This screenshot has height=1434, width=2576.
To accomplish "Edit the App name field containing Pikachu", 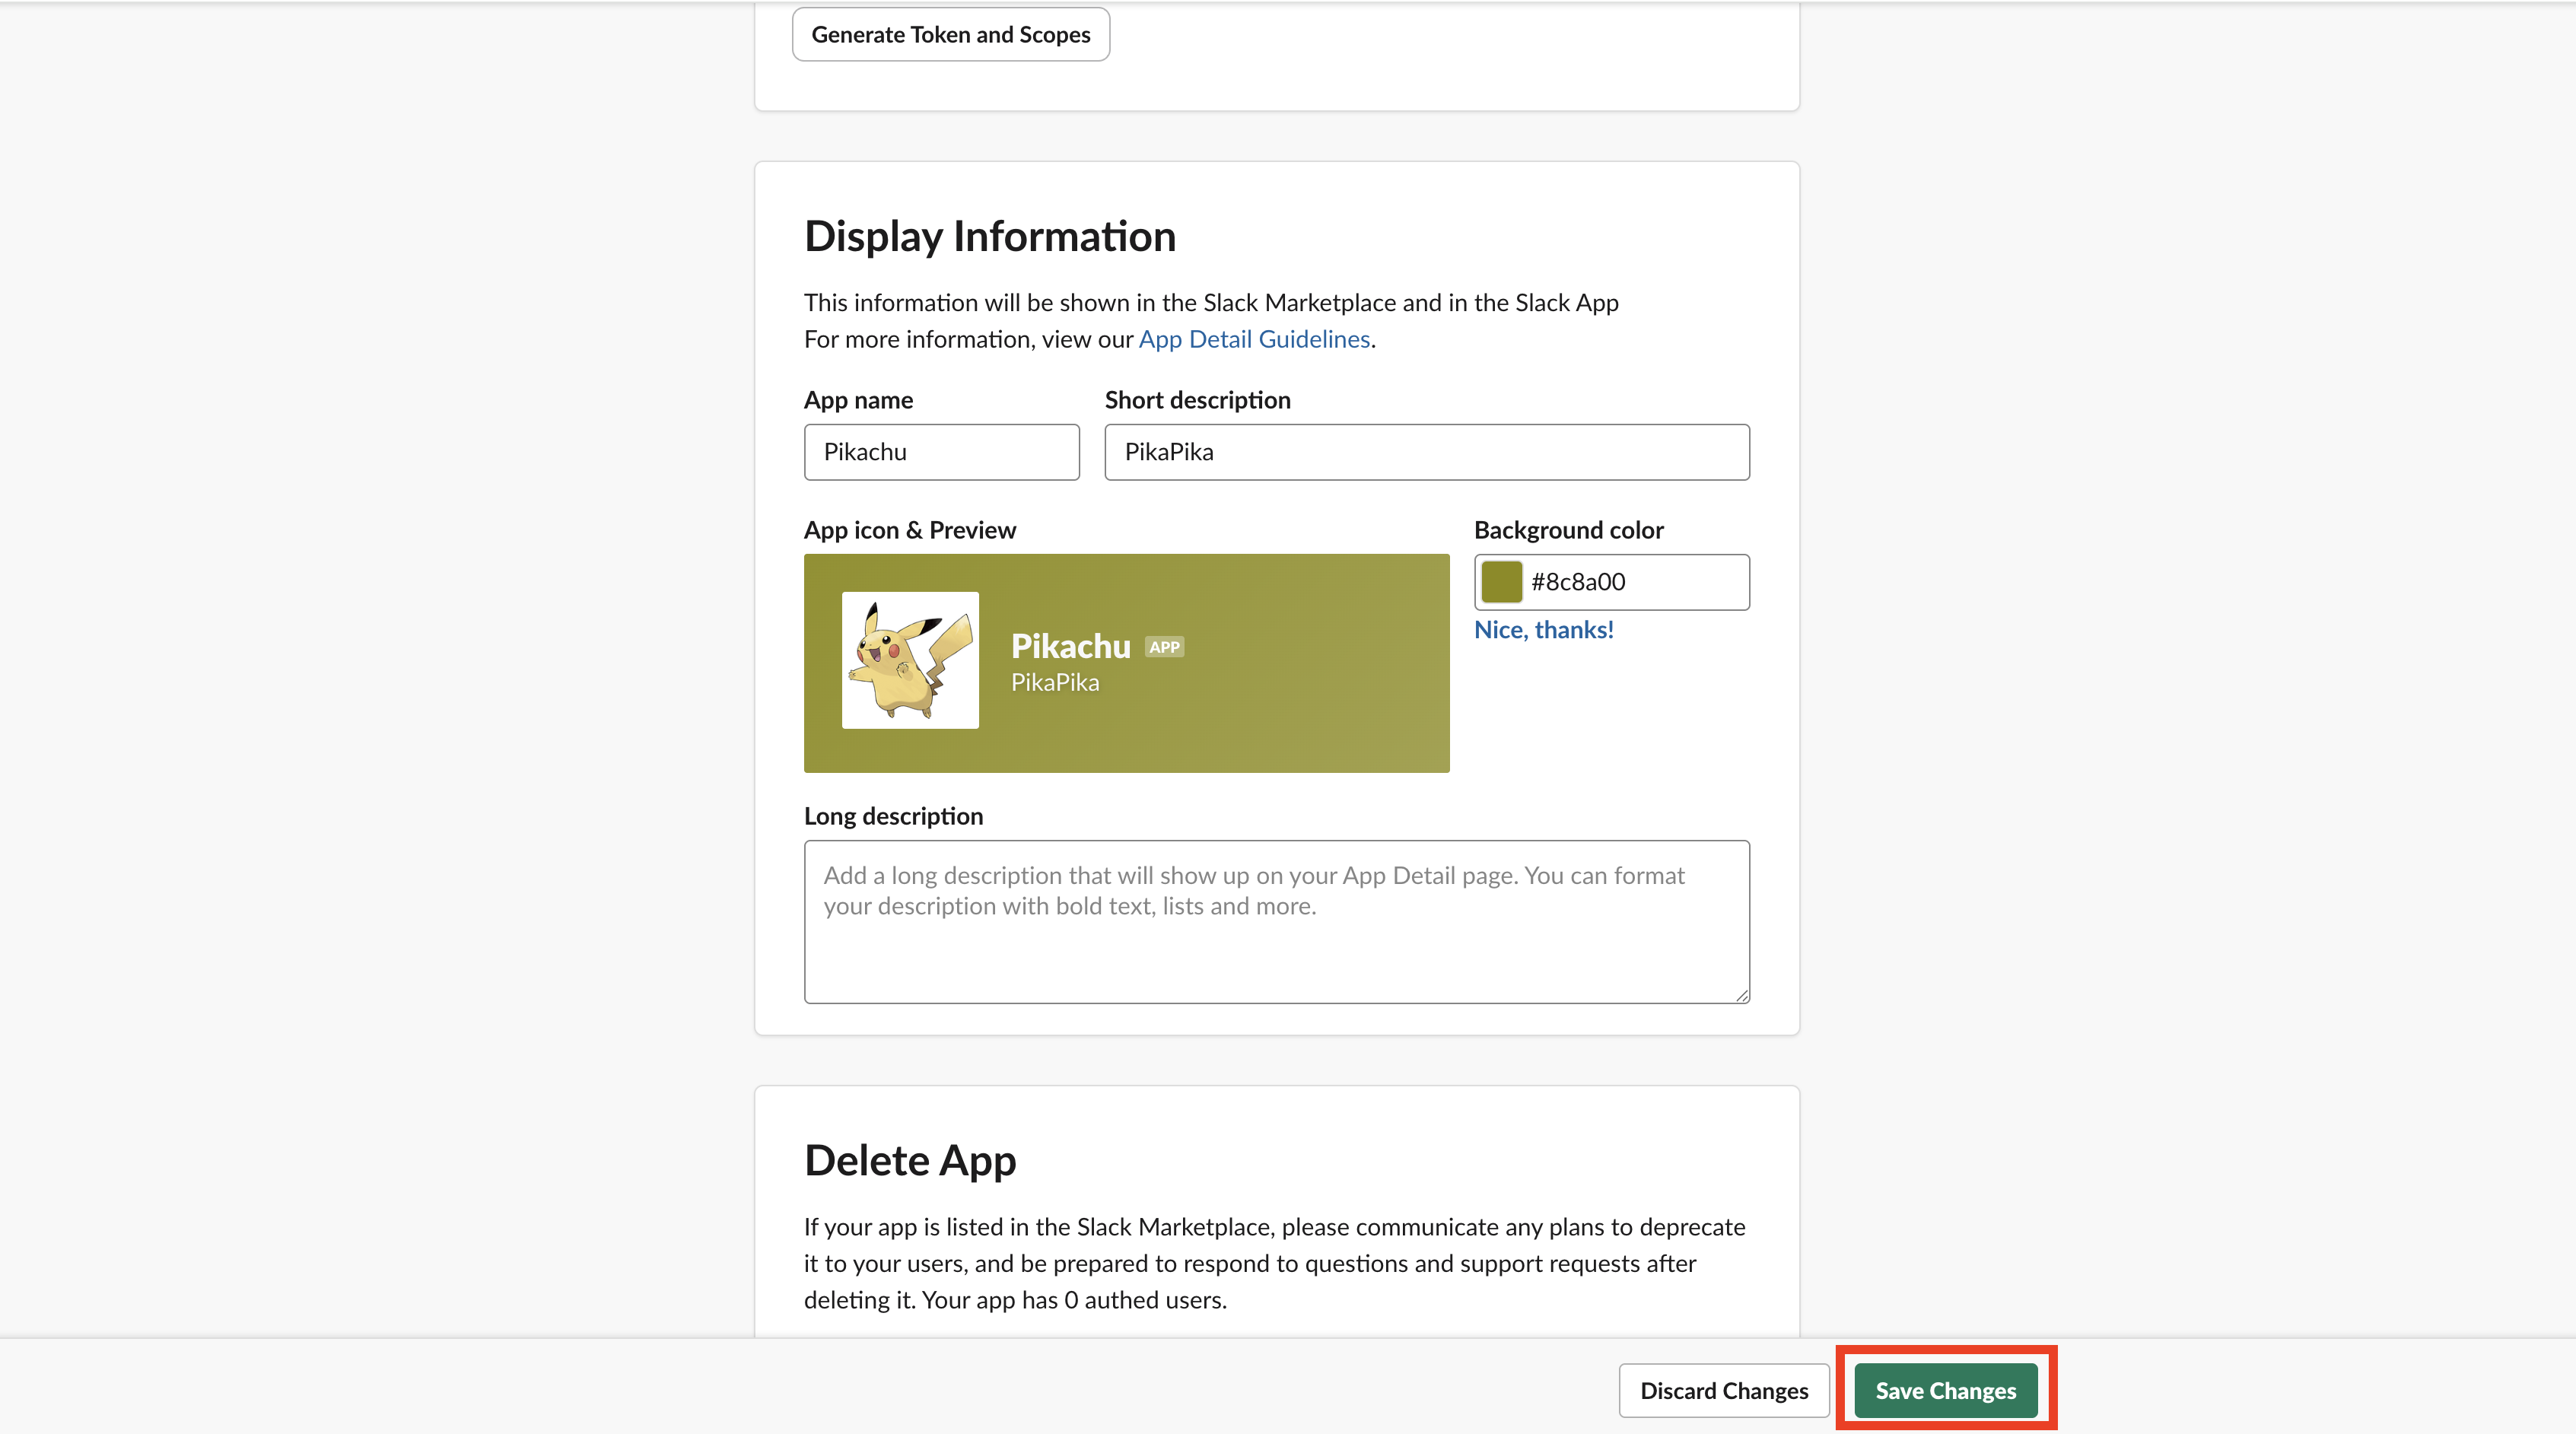I will coord(941,452).
